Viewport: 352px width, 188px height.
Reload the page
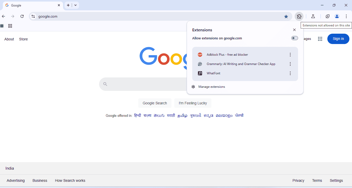[x=22, y=16]
